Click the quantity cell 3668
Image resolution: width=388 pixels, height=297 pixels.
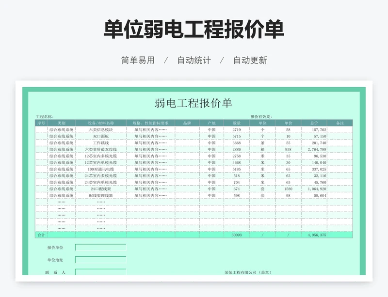click(x=237, y=143)
